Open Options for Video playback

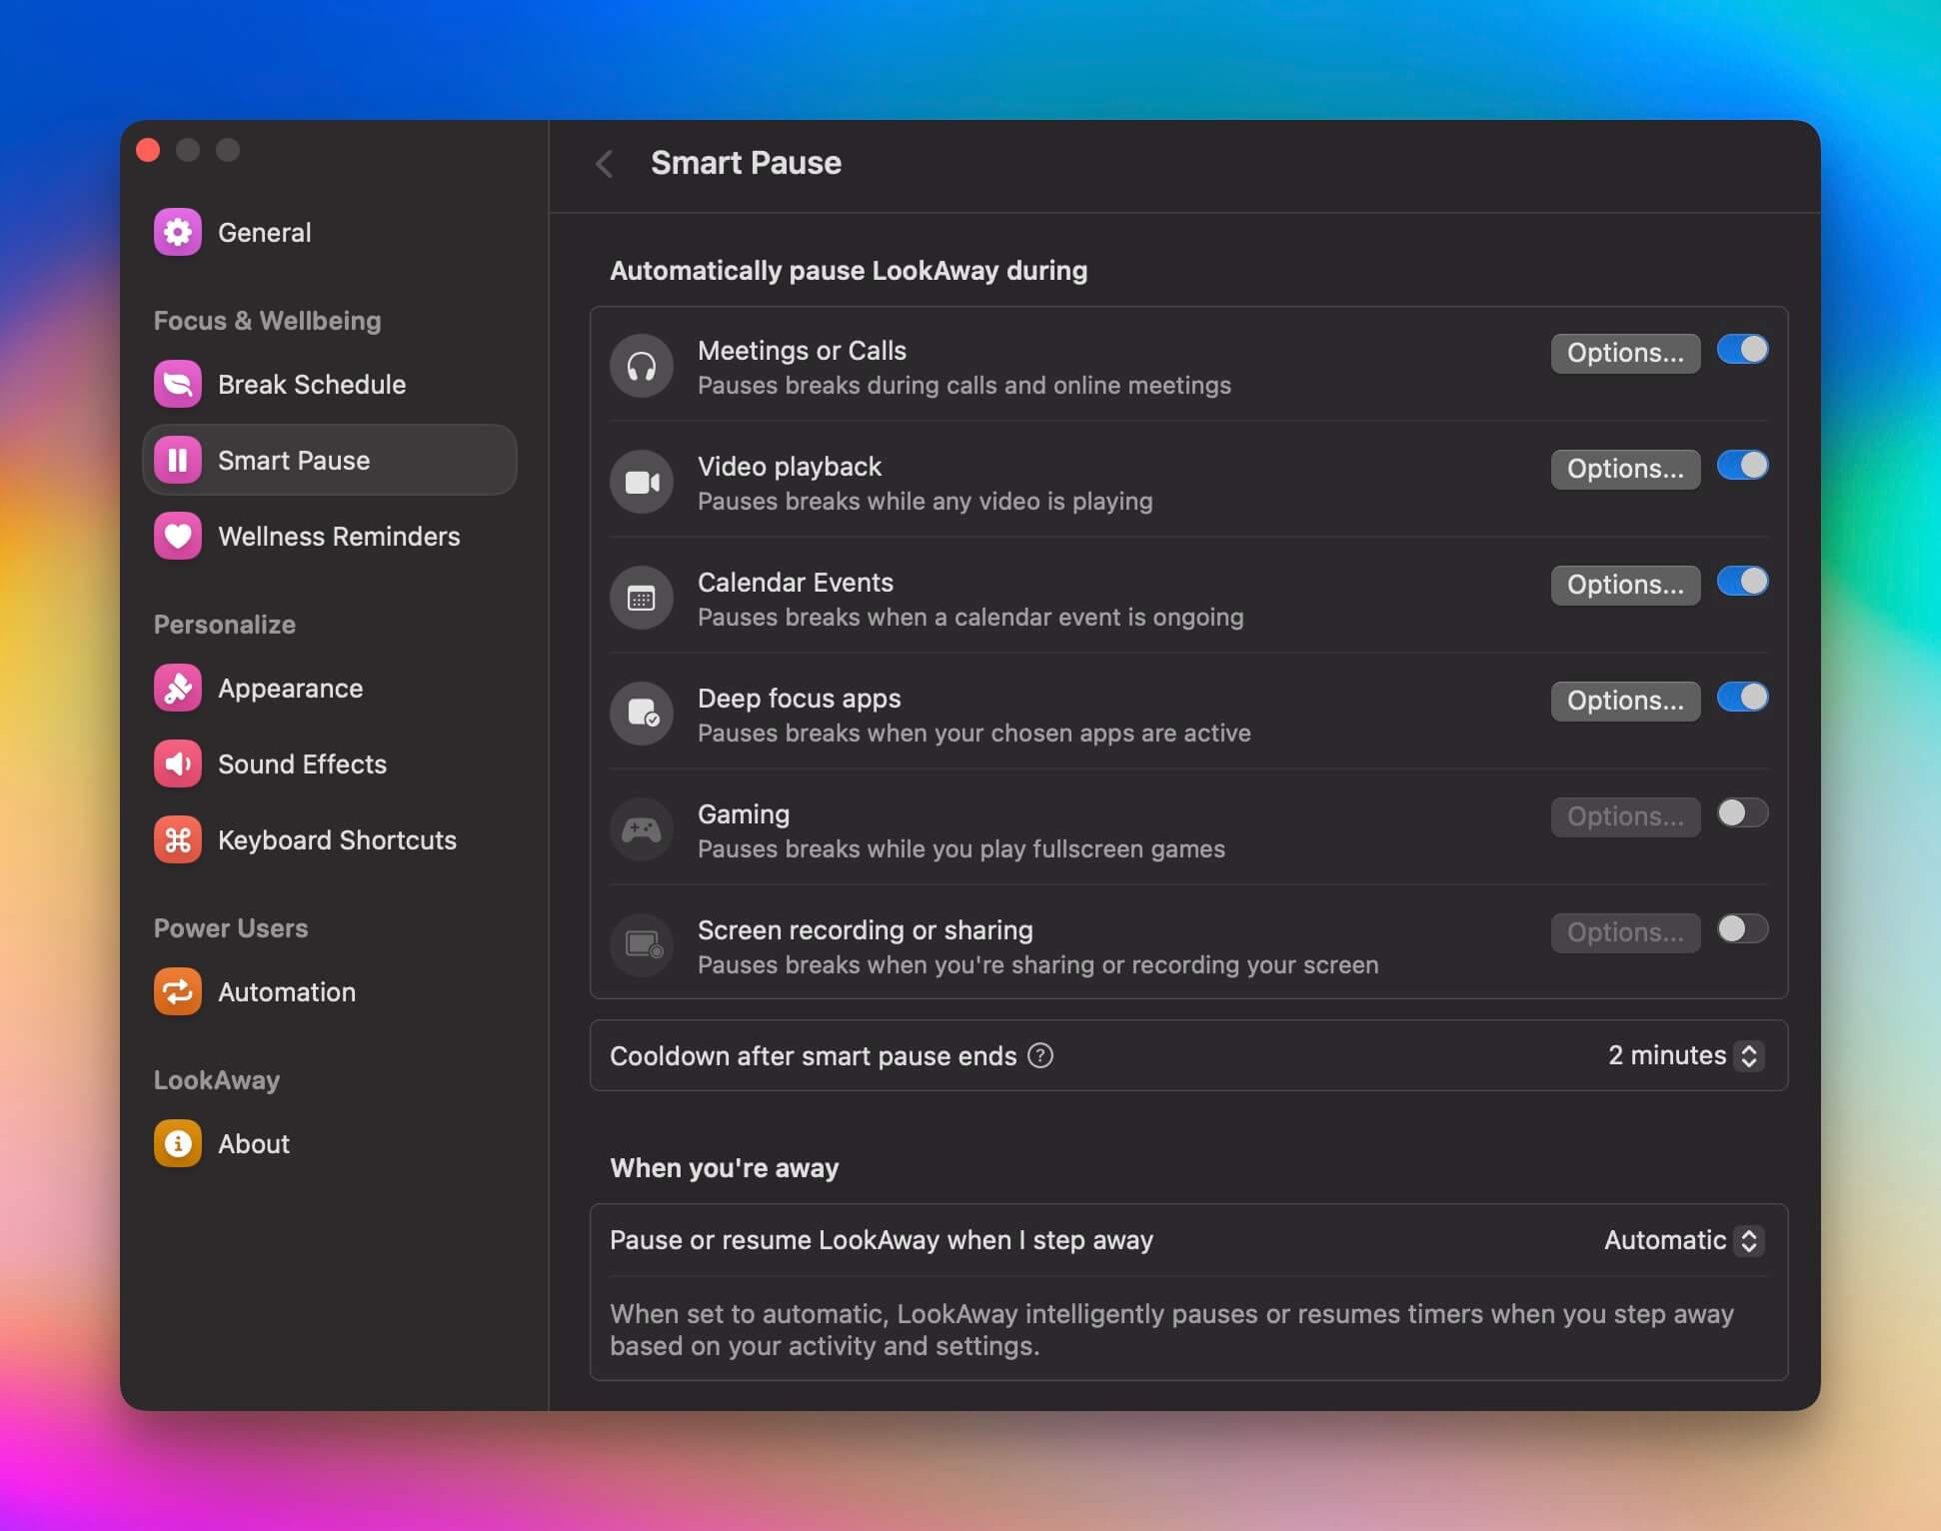[x=1624, y=468]
